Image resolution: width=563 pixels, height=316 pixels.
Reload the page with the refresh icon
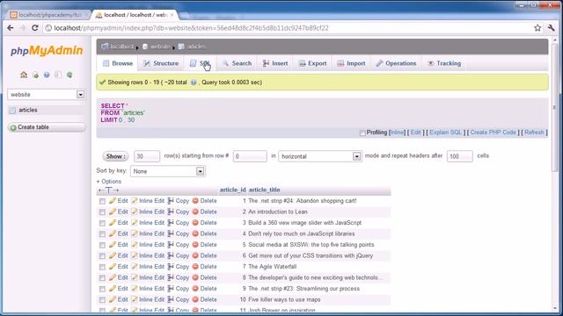(x=35, y=28)
